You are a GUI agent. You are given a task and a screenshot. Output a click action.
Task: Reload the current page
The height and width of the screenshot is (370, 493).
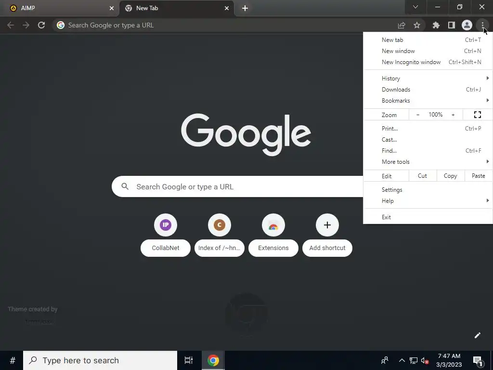(x=41, y=25)
